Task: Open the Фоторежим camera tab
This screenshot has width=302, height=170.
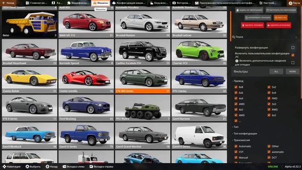Action: [x=182, y=3]
